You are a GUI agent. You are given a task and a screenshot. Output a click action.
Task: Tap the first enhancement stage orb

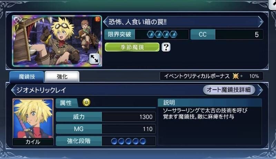pos(114,141)
